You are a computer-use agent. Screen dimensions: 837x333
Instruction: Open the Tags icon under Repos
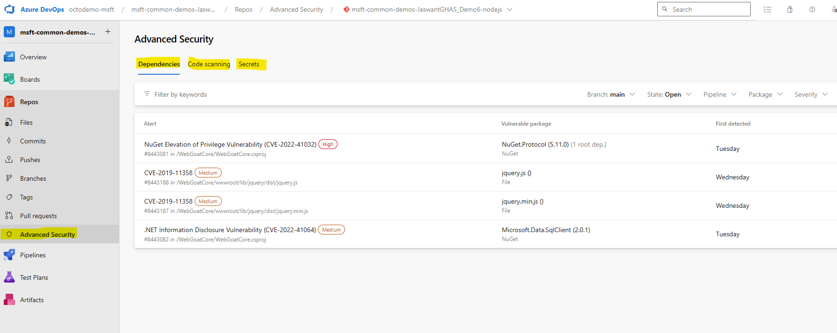click(x=9, y=197)
